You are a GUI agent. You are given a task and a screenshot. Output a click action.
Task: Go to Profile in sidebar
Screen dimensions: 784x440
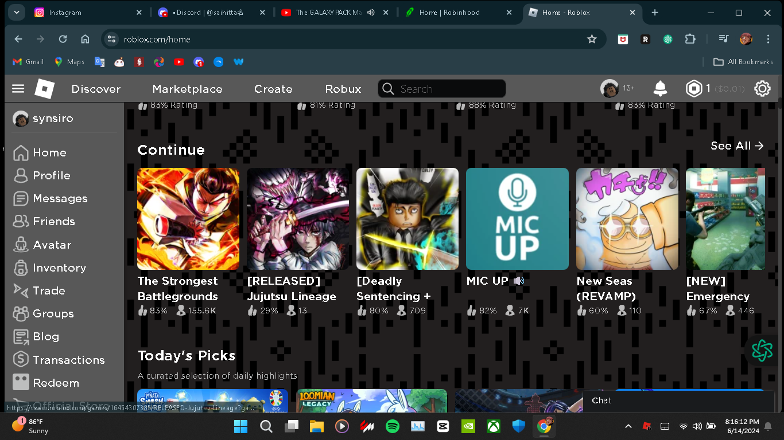coord(42,175)
